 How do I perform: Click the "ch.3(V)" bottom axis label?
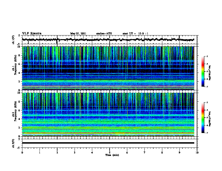13,143
